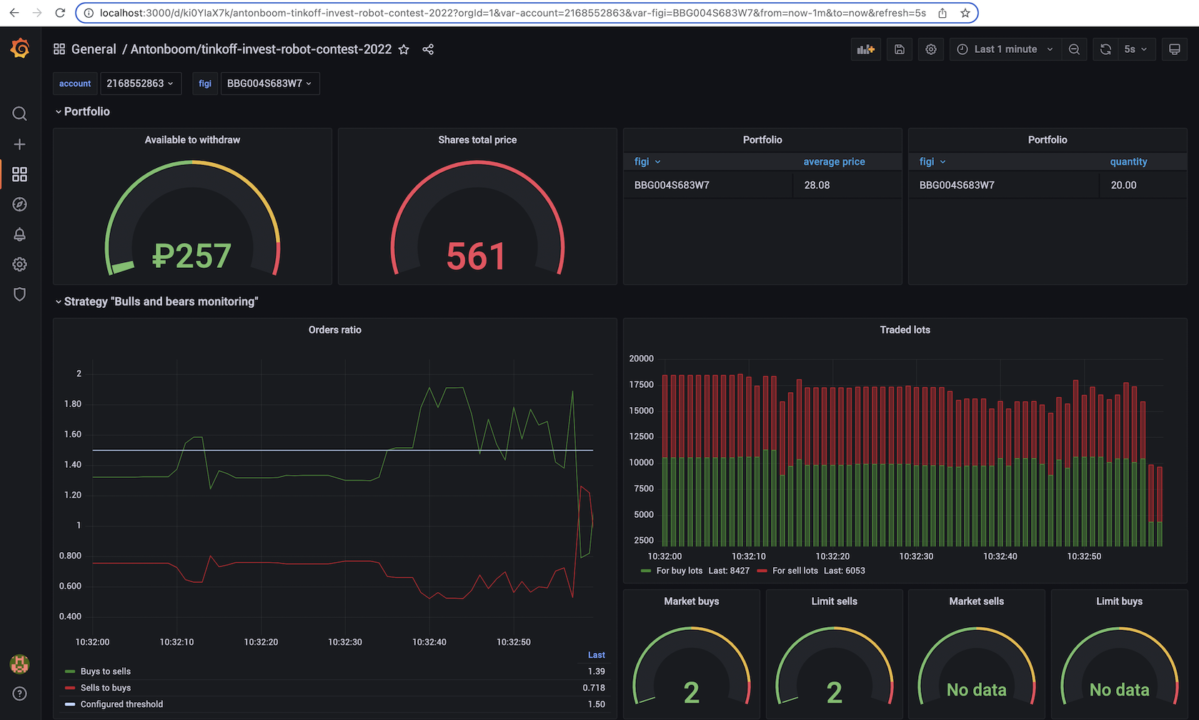Click the Market sells No data gauge
The height and width of the screenshot is (720, 1199).
pos(977,690)
